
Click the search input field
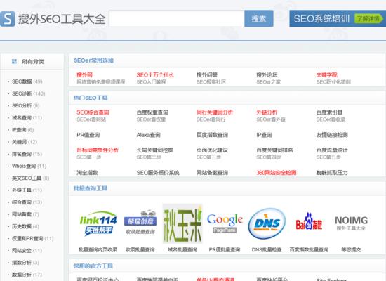pos(177,19)
